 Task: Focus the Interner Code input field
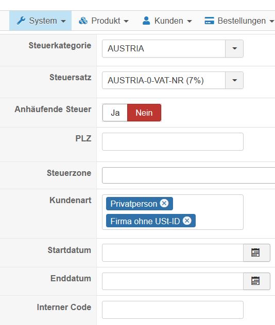(x=173, y=310)
